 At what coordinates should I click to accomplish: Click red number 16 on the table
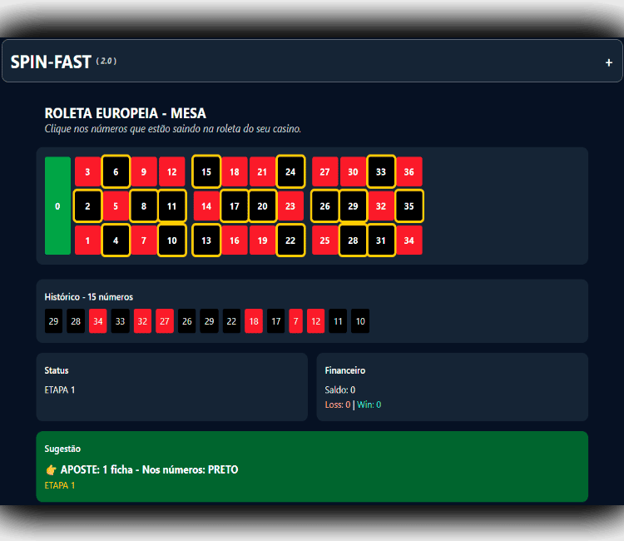click(x=235, y=240)
